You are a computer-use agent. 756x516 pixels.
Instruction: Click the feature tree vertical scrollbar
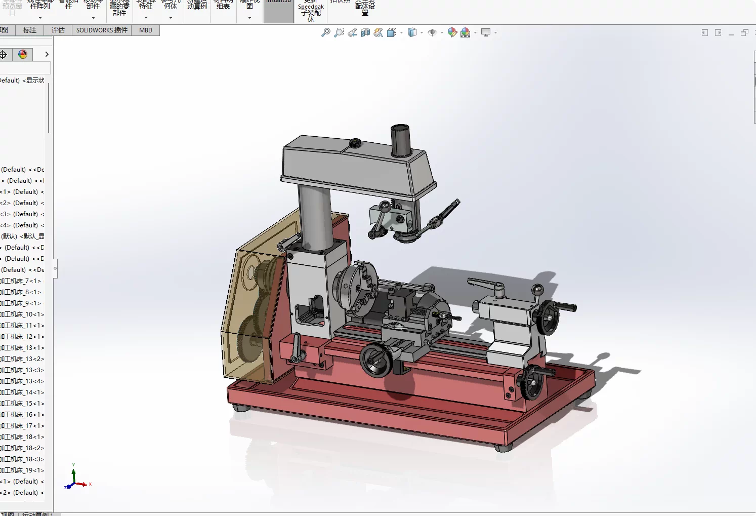click(x=49, y=108)
